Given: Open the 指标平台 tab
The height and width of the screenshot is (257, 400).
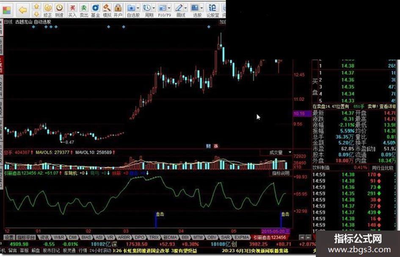Looking at the screenshot, I should tap(26, 238).
